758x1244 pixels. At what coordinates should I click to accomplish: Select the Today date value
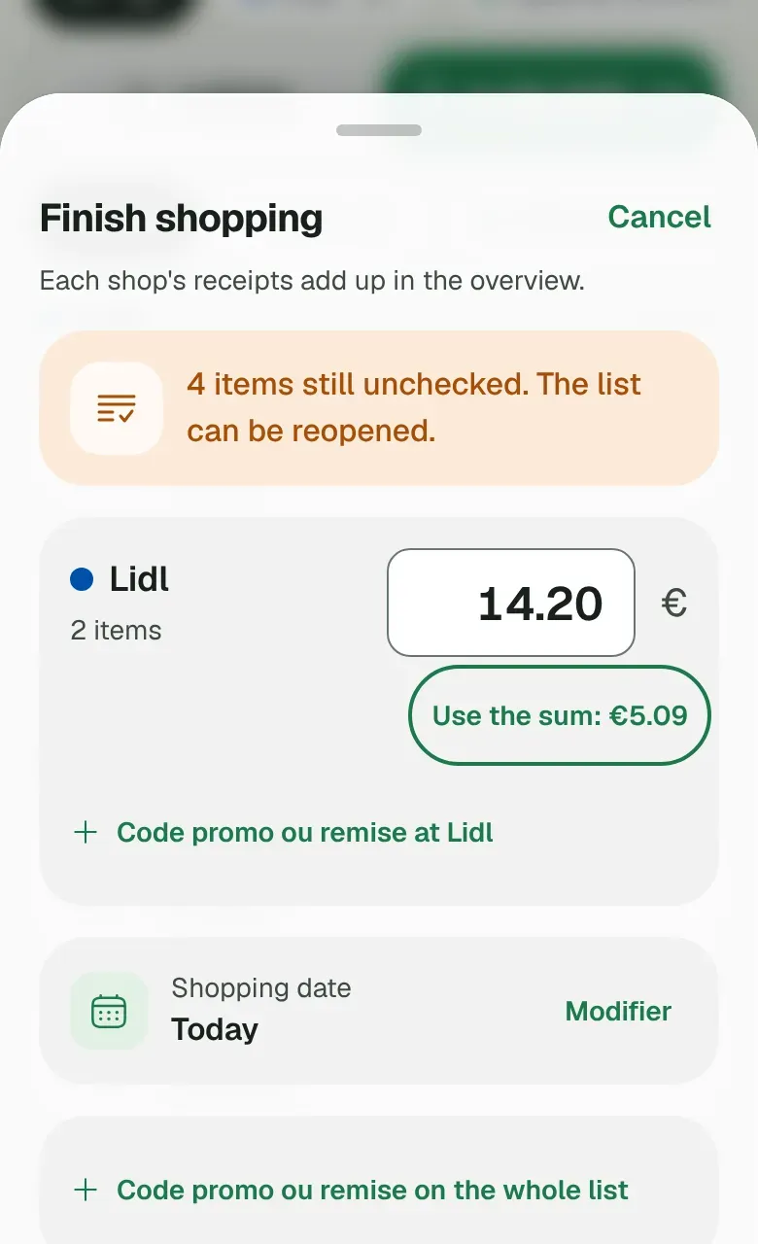[x=215, y=1029]
